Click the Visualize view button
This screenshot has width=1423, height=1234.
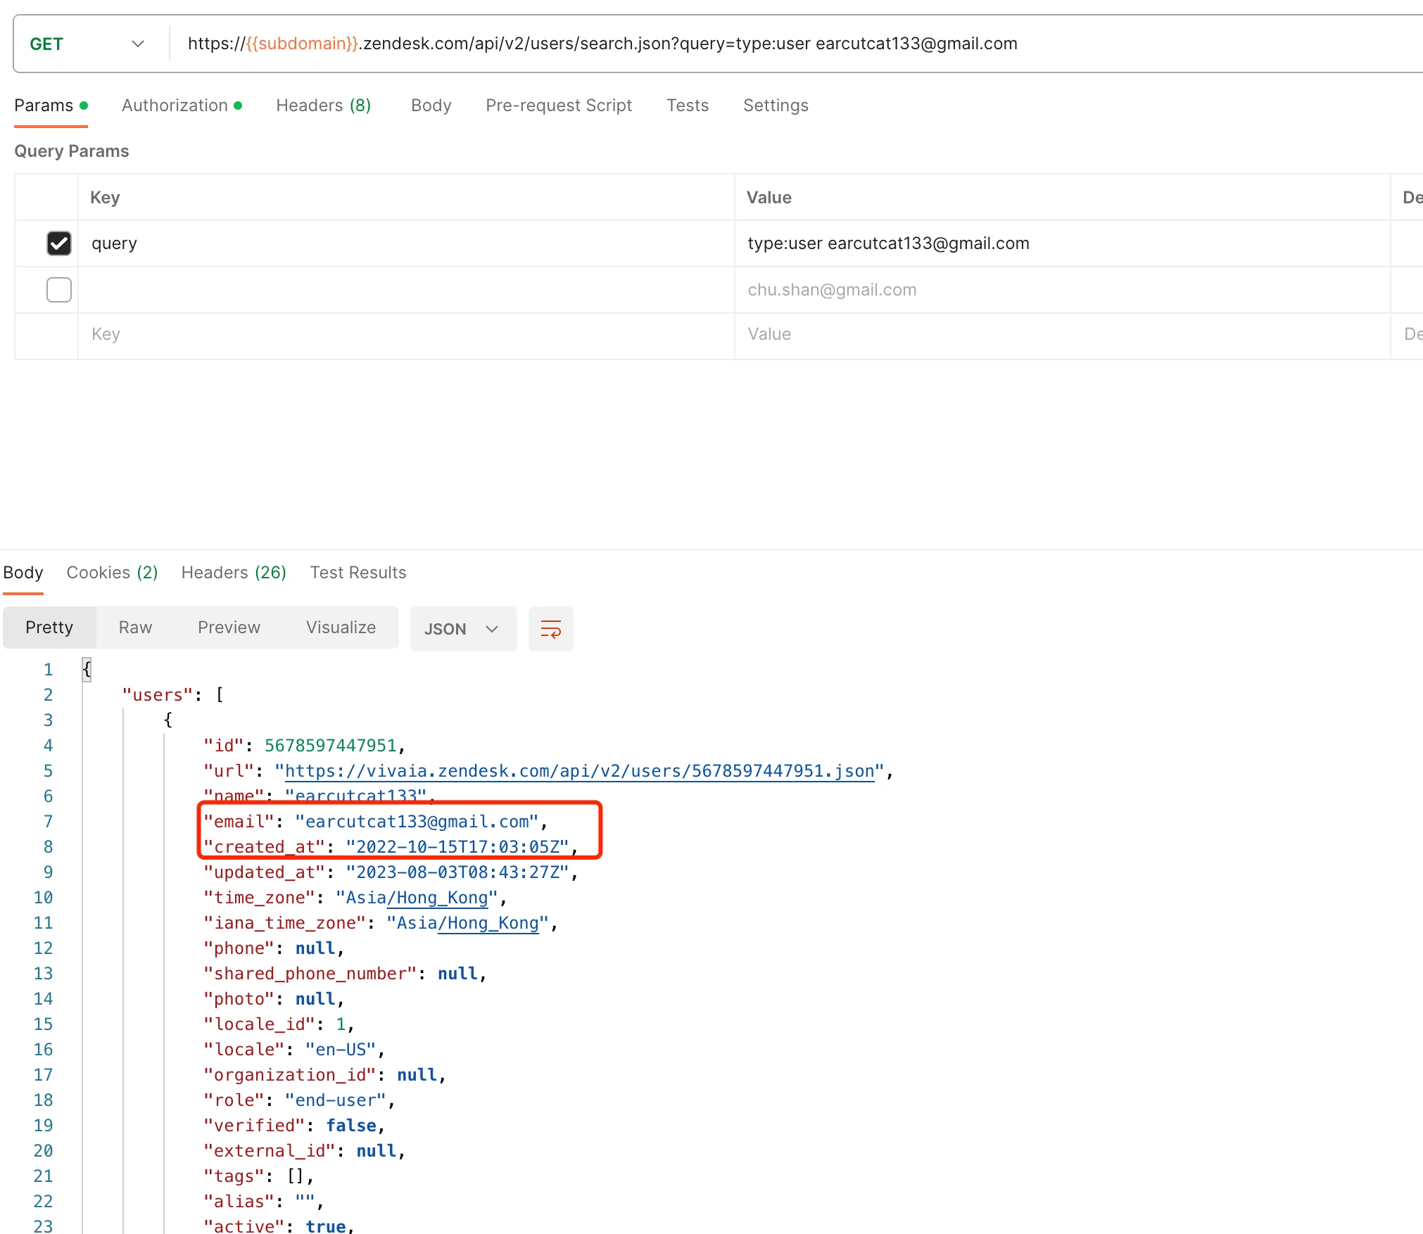point(341,628)
